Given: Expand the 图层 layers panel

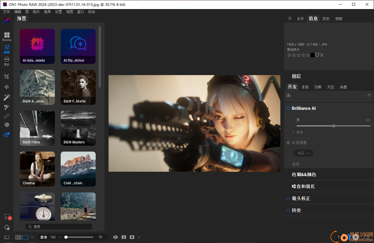Looking at the screenshot, I should (x=296, y=76).
